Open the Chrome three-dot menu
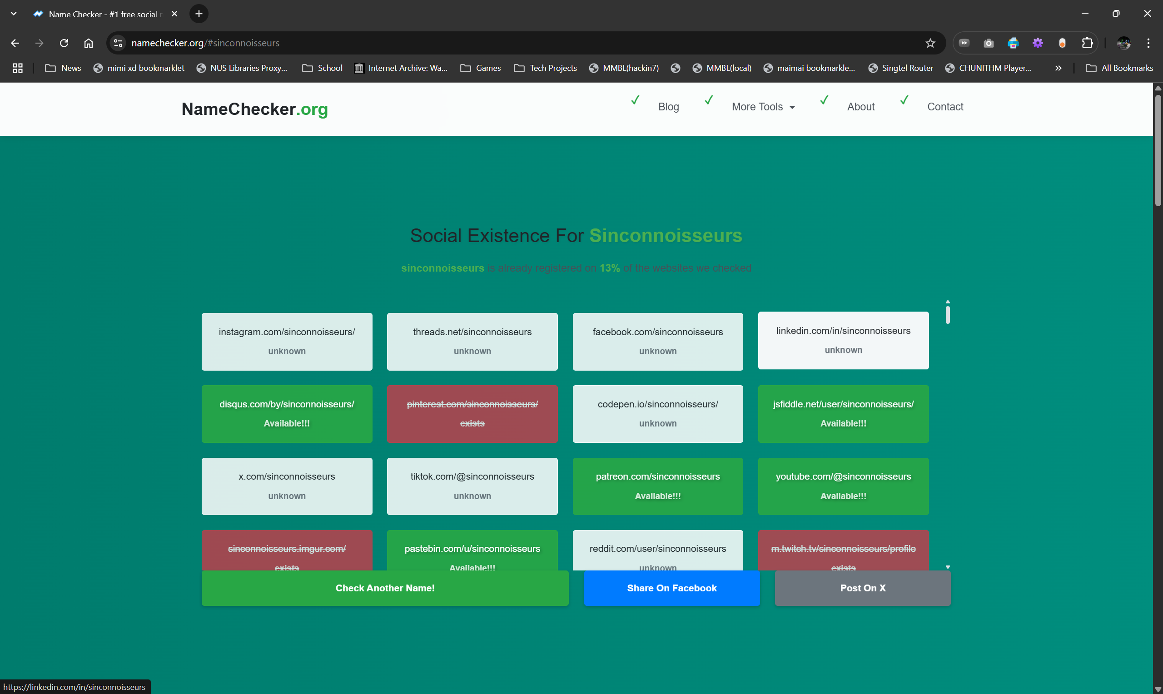Viewport: 1163px width, 694px height. [x=1148, y=43]
